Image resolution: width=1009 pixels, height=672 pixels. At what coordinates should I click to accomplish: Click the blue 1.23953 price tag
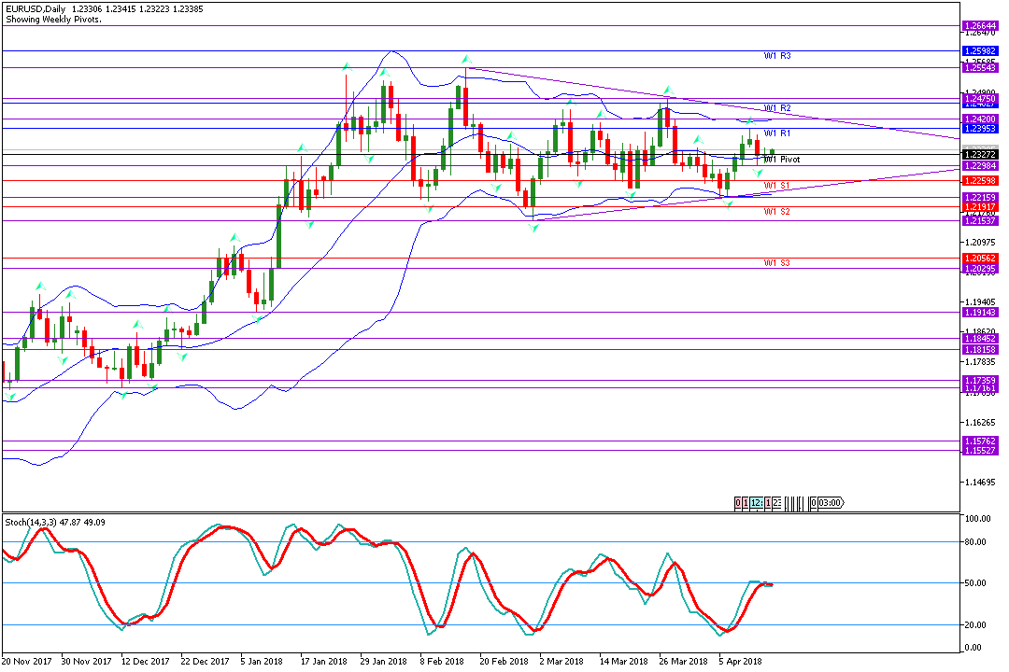tap(980, 129)
